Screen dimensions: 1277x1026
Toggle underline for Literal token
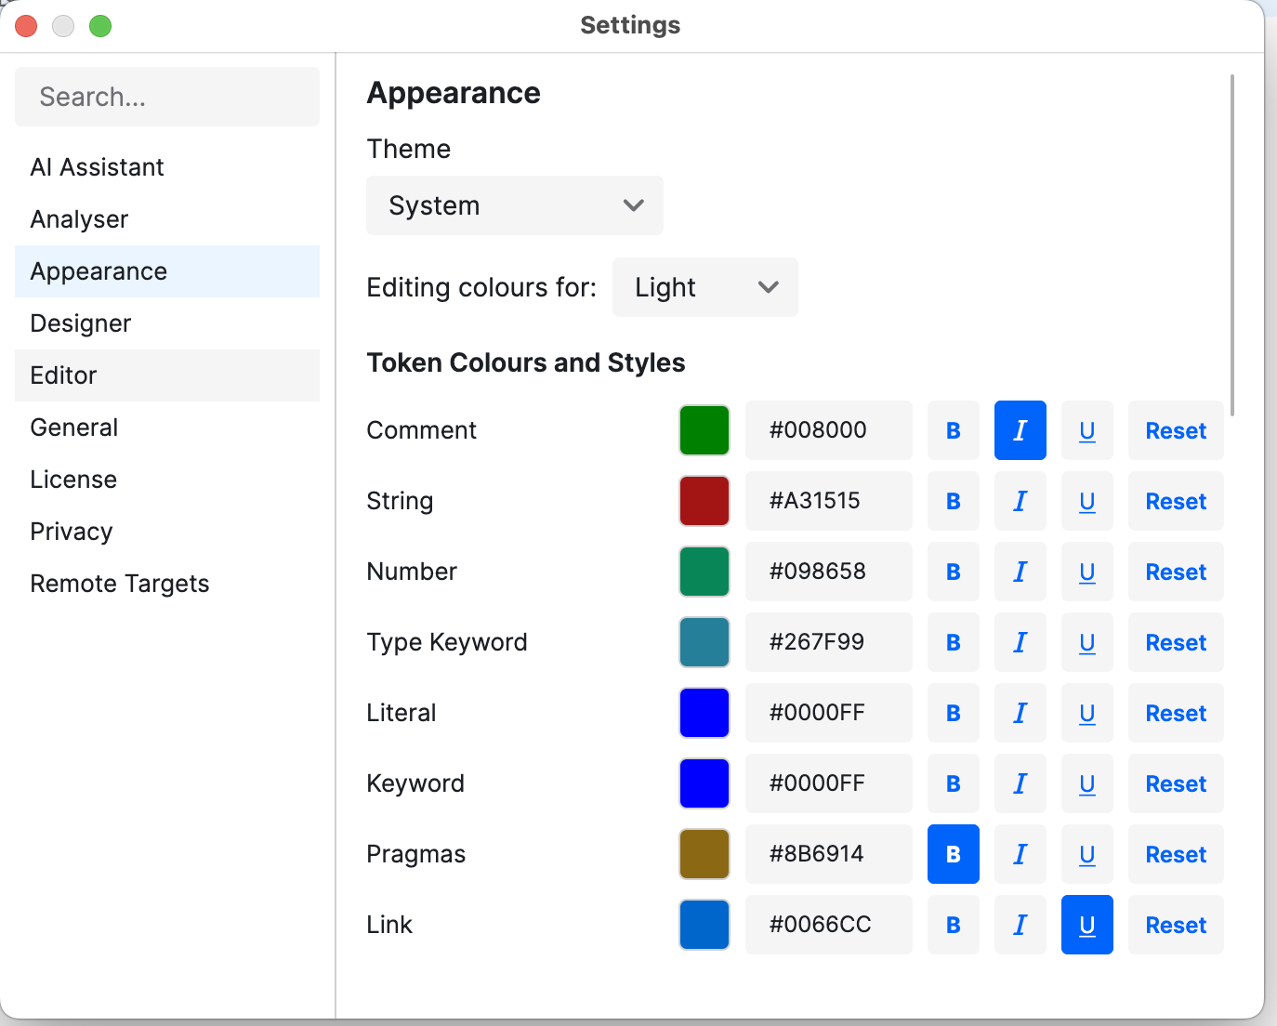[x=1086, y=713]
